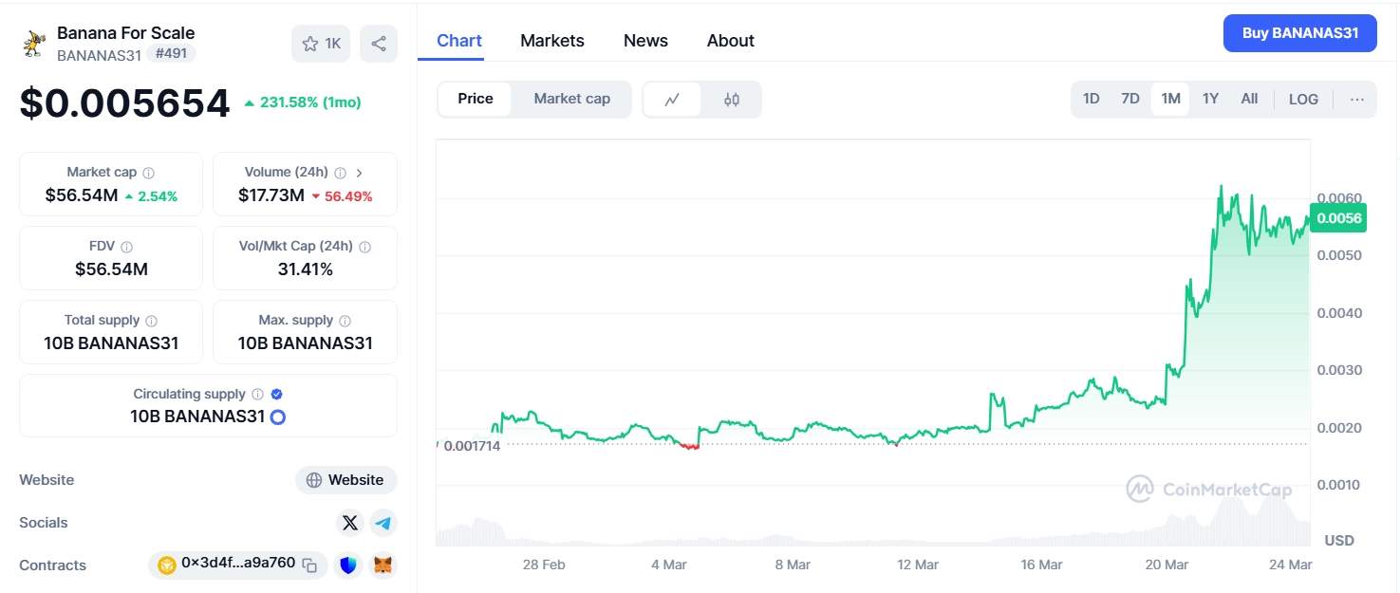Open the project's Telegram via its icon
This screenshot has height=593, width=1400.
tap(383, 523)
